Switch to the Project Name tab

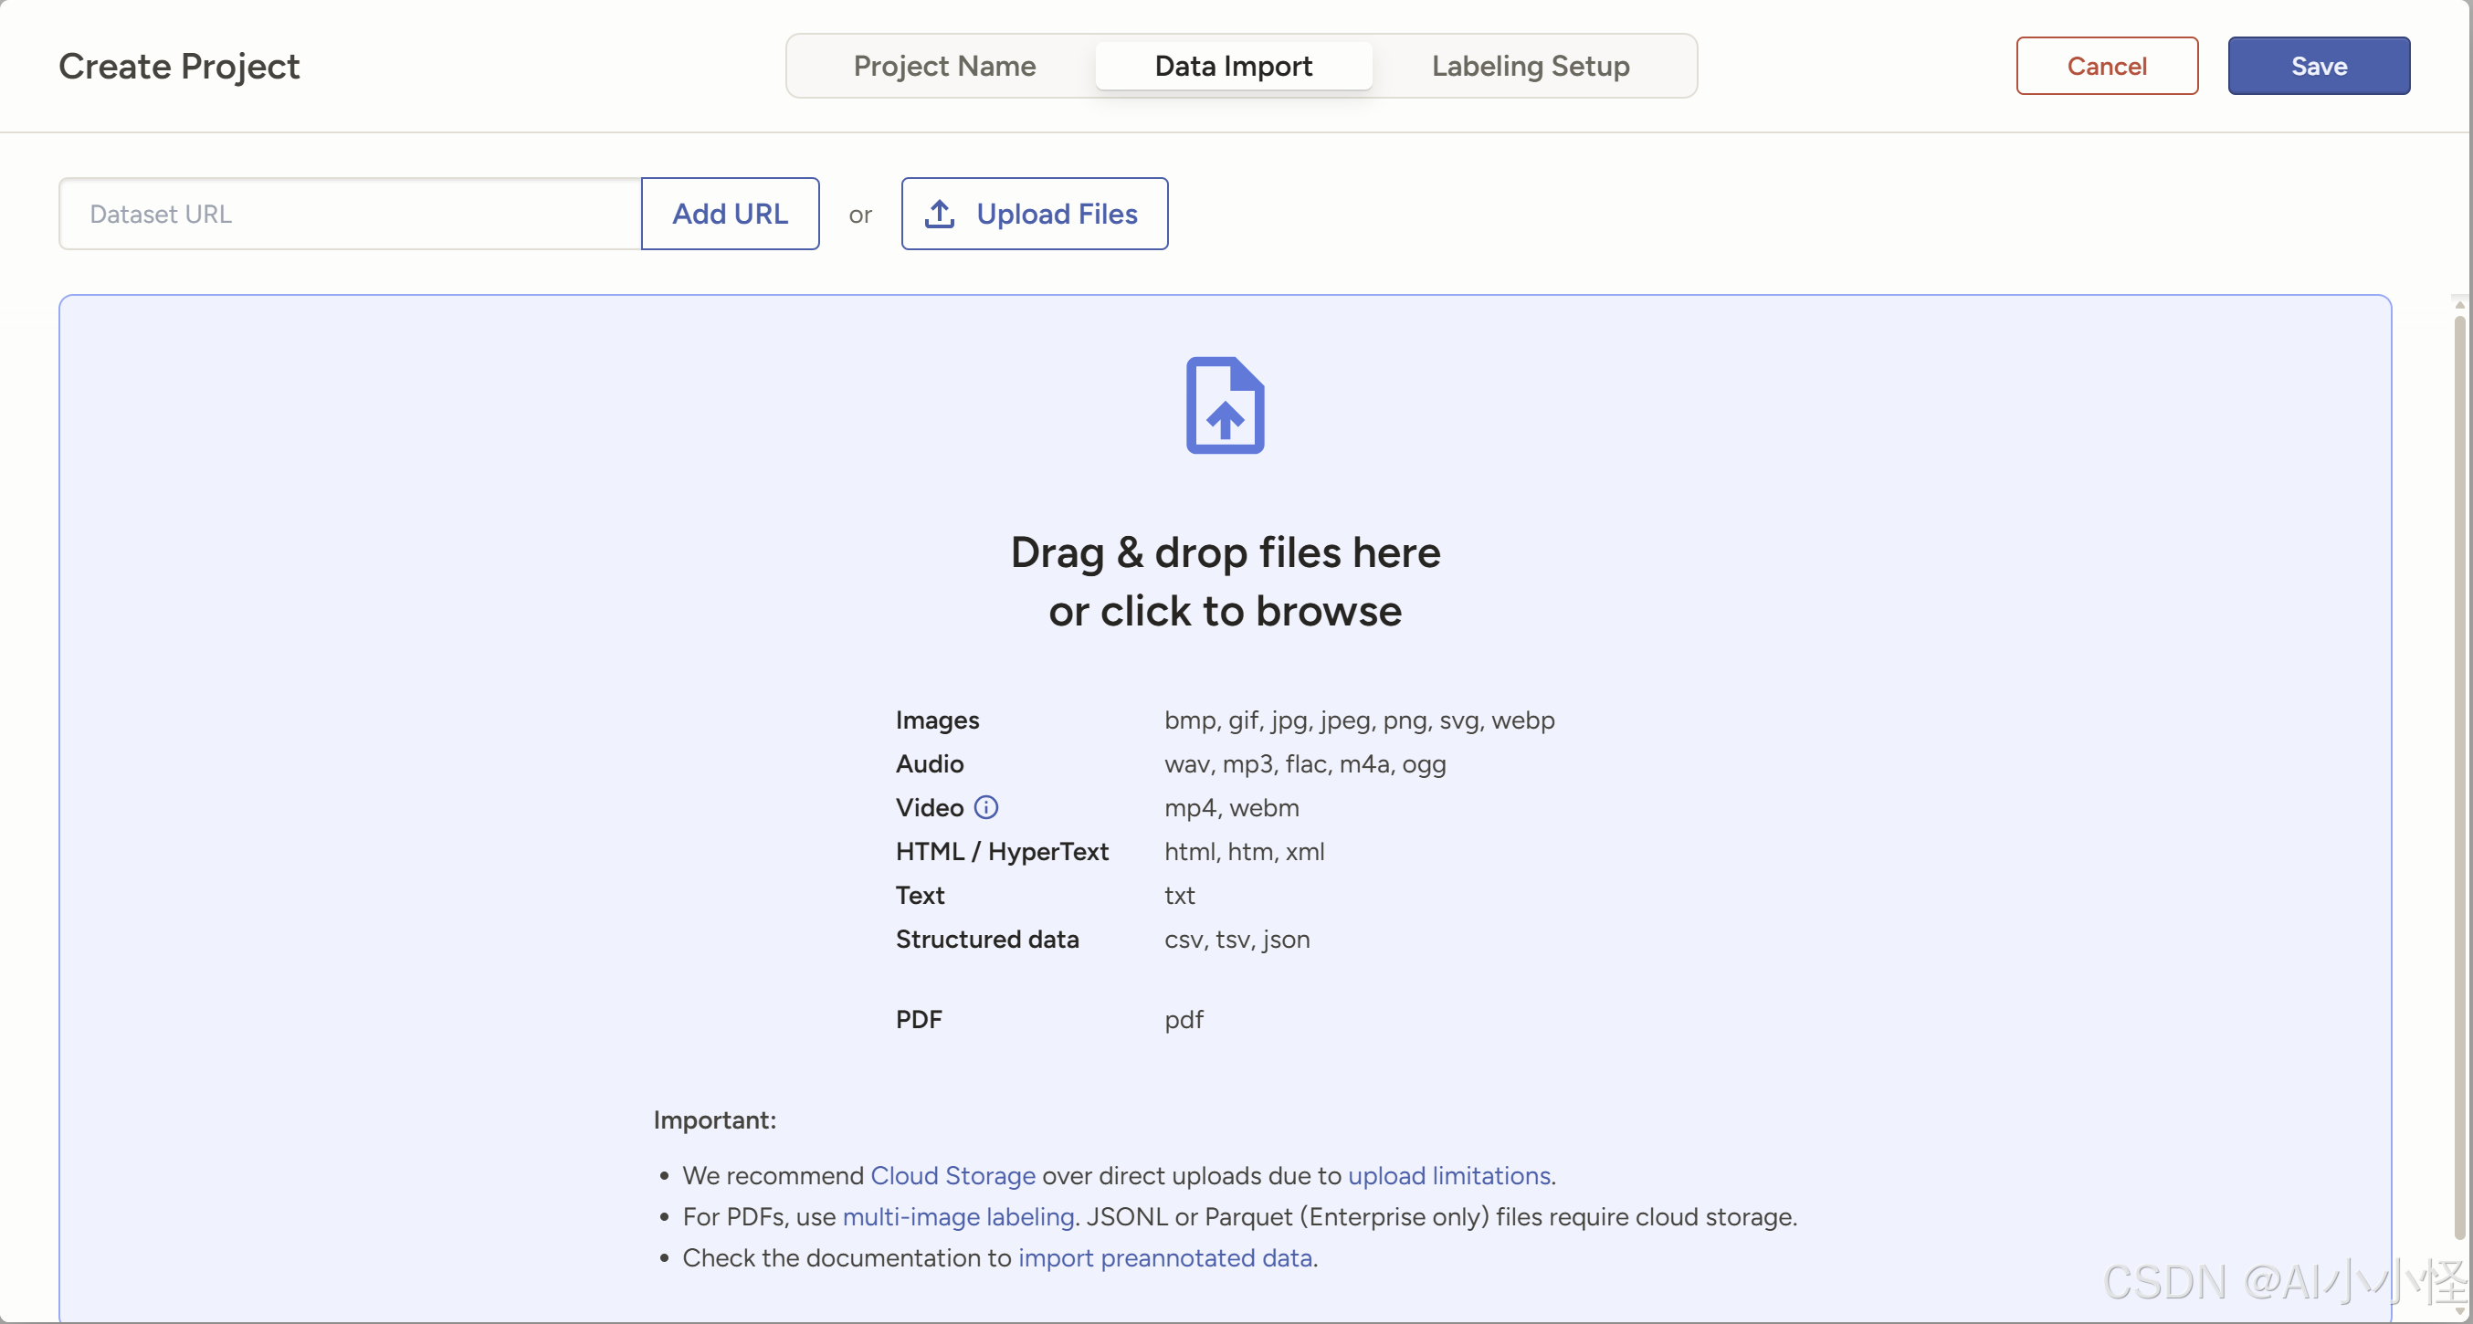coord(943,66)
